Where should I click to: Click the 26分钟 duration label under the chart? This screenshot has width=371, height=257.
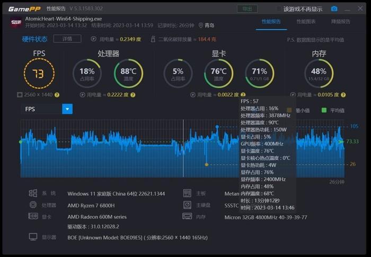(337, 182)
